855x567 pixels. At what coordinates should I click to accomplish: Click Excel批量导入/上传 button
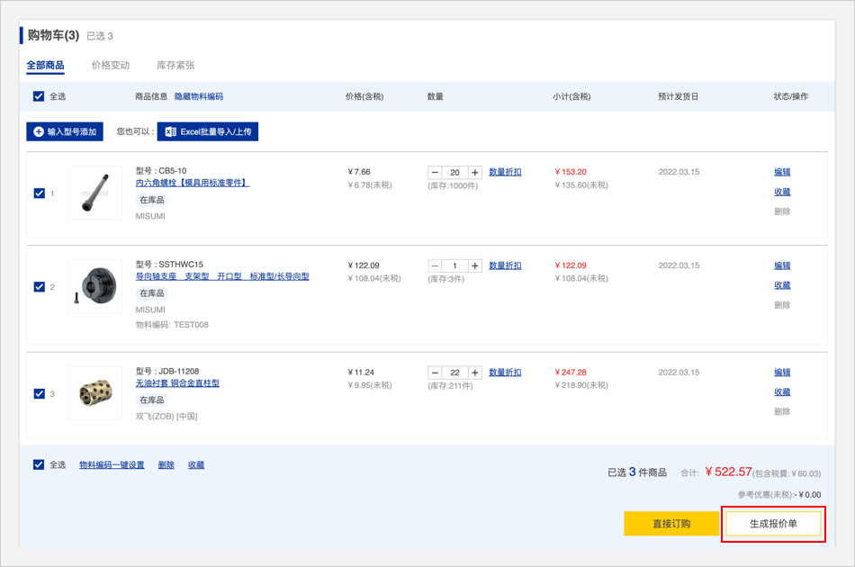click(x=208, y=131)
